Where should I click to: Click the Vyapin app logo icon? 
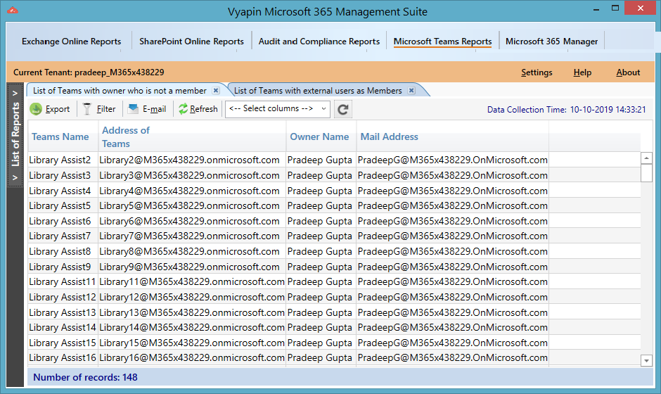tap(13, 10)
